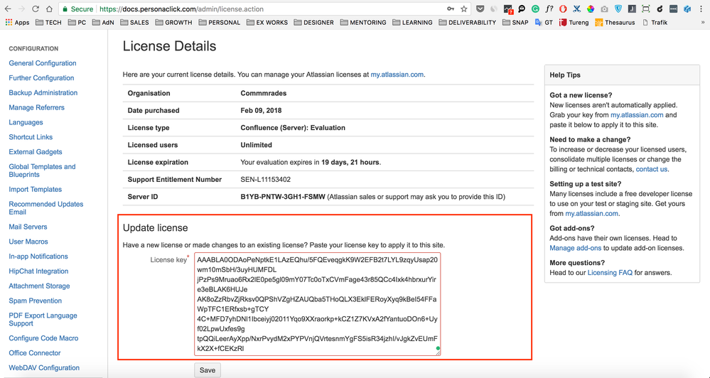Click the Save button
This screenshot has width=710, height=378.
[x=208, y=370]
